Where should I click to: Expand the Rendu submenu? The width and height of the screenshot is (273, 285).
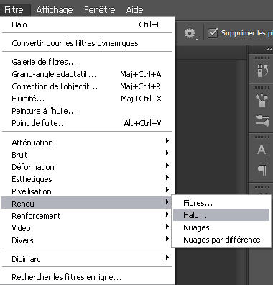(x=87, y=204)
